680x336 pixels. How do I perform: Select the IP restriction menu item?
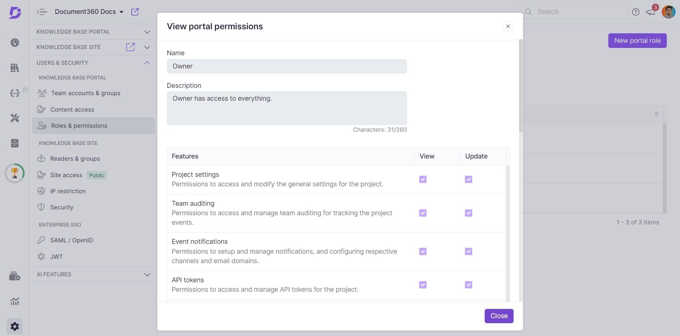click(68, 191)
